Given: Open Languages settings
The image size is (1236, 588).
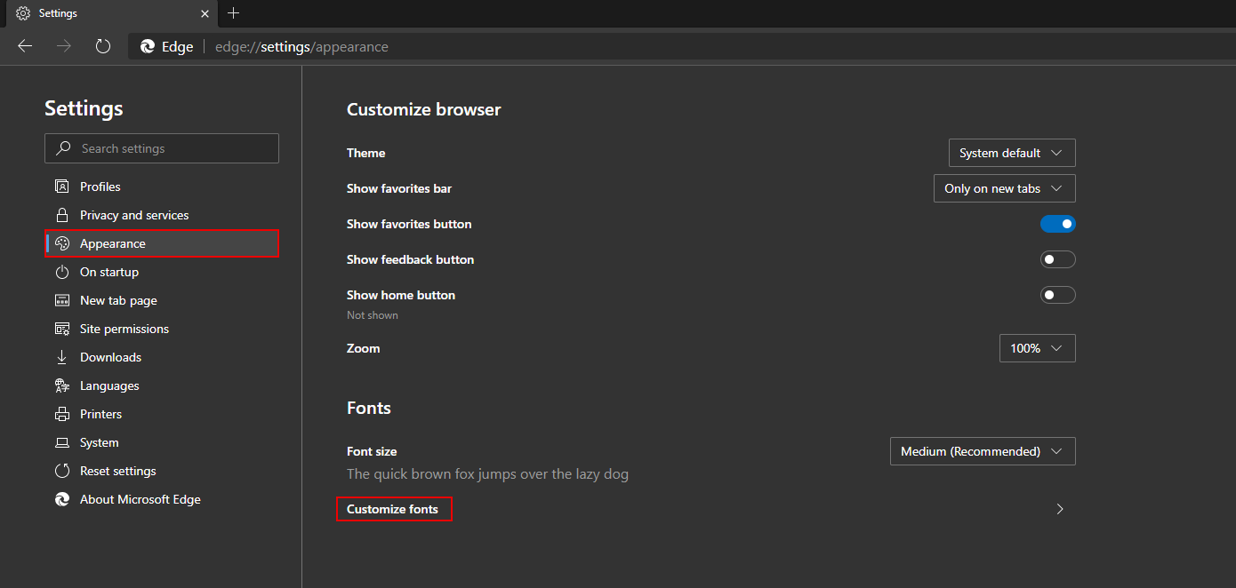Looking at the screenshot, I should click(x=162, y=385).
